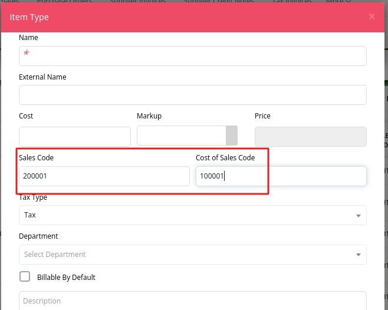Click the Department label

point(38,236)
